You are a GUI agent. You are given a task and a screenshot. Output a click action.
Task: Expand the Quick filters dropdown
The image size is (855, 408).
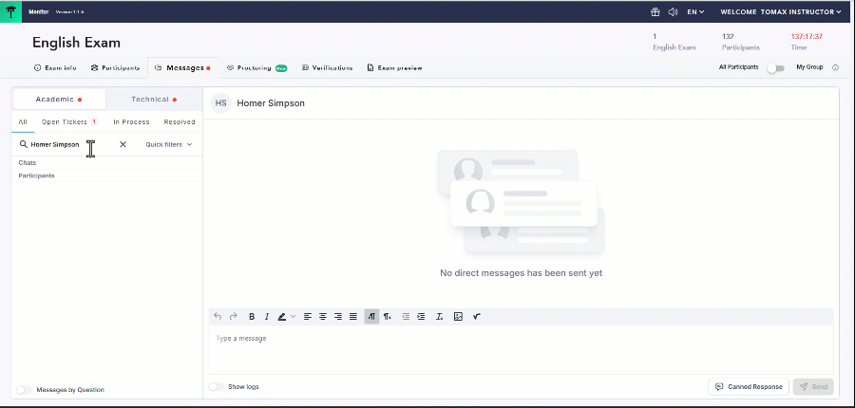[168, 144]
